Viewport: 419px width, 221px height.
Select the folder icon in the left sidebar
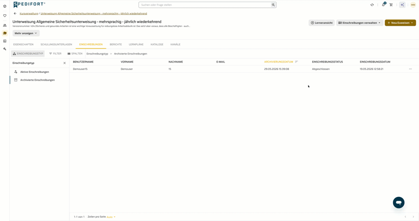click(5, 33)
